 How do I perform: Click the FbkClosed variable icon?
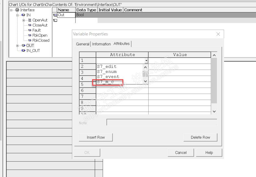click(29, 40)
